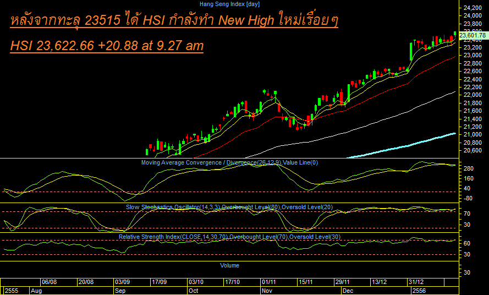Click the 24,000 price axis value
This screenshot has height=295, width=489.
click(x=473, y=15)
